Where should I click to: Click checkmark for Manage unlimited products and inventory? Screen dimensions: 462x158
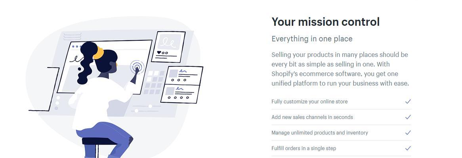(408, 132)
